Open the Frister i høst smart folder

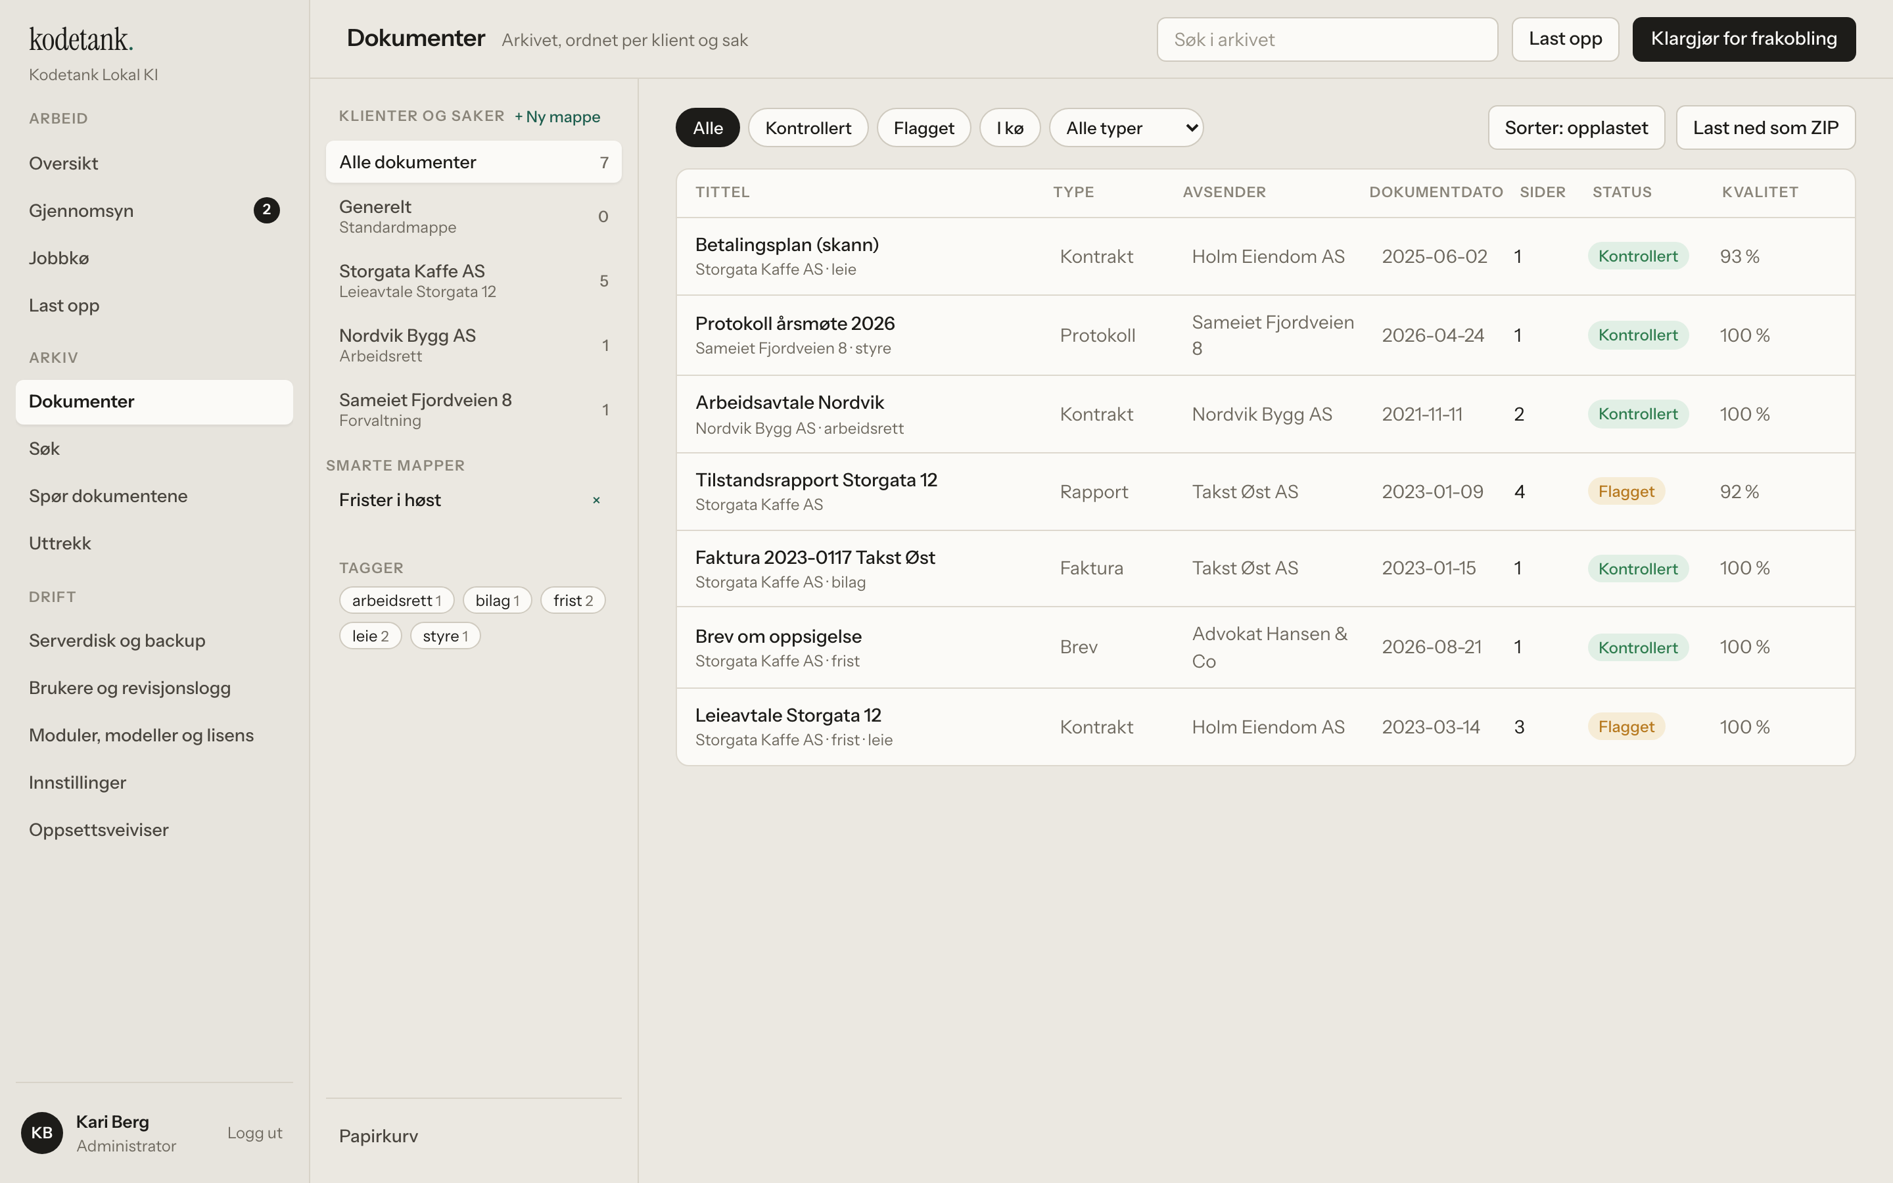[x=390, y=500]
